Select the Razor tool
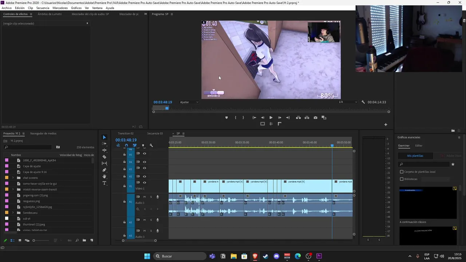The image size is (466, 262). pos(104,157)
